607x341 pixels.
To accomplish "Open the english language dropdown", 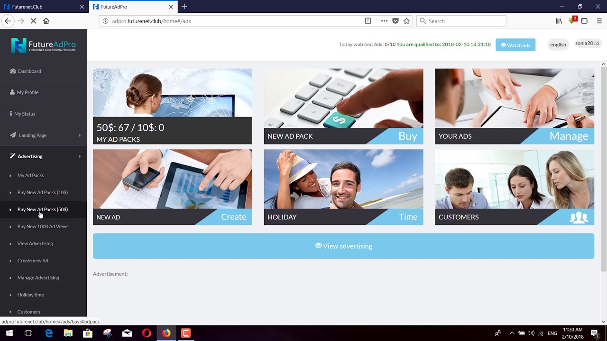I will pyautogui.click(x=558, y=45).
